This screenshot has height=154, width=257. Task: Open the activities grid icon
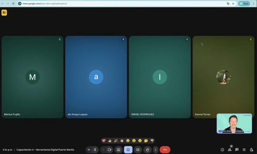[x=244, y=150]
